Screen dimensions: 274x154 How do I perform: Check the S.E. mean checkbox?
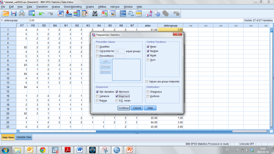click(117, 101)
